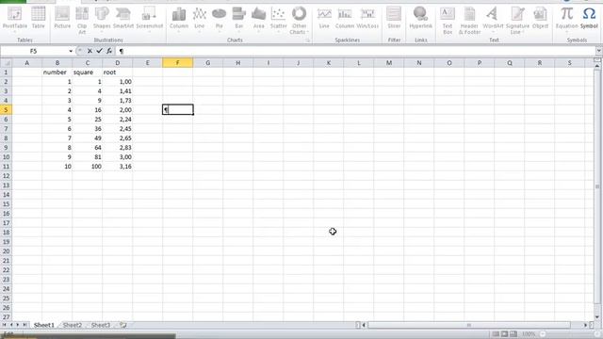Open WordArt gallery
Image resolution: width=603 pixels, height=339 pixels.
(493, 19)
